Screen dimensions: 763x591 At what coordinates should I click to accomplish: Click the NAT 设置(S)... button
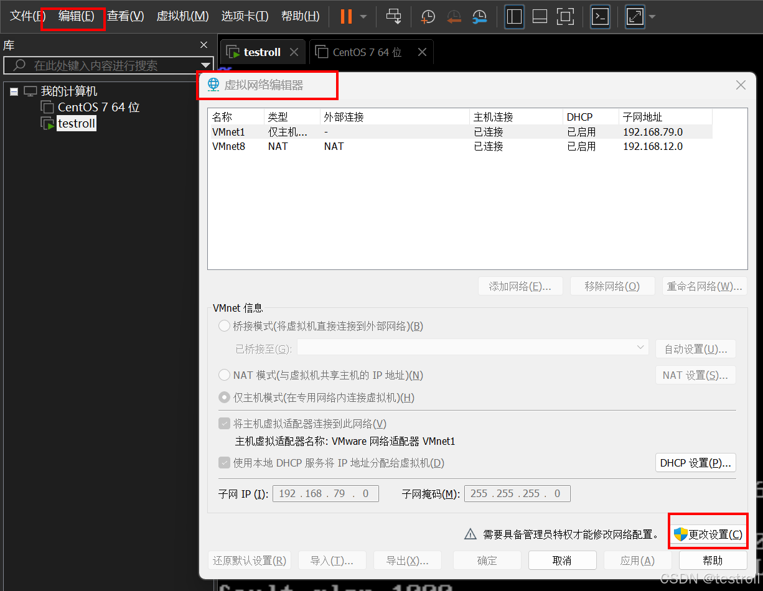point(696,375)
